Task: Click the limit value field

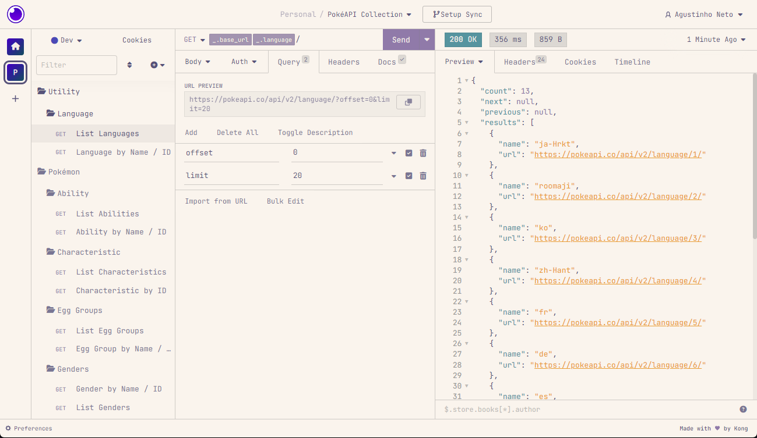Action: click(x=337, y=176)
